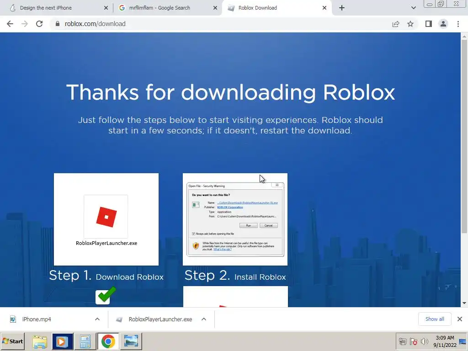468x351 pixels.
Task: Click the Step 2. Install Roblox label
Action: point(235,276)
